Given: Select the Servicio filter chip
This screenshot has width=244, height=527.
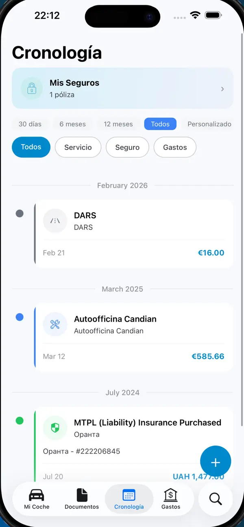Looking at the screenshot, I should (x=78, y=147).
